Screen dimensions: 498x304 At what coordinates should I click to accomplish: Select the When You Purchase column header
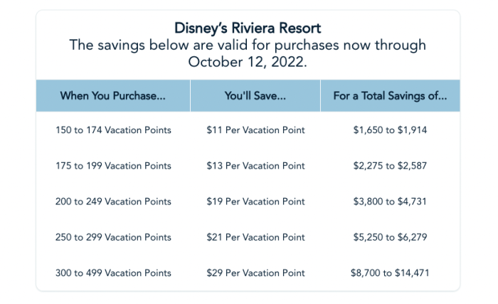[113, 95]
